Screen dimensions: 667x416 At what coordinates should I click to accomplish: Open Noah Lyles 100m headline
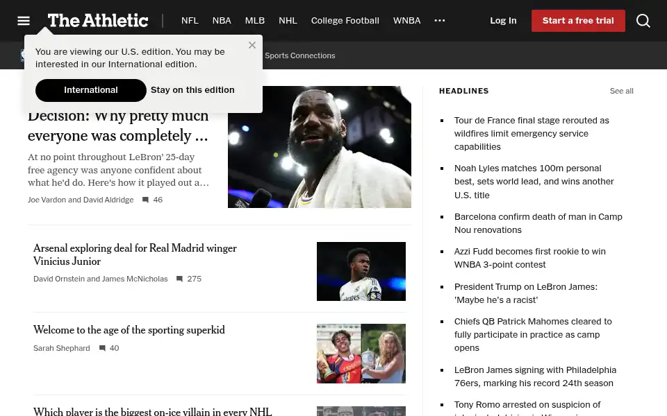(534, 182)
